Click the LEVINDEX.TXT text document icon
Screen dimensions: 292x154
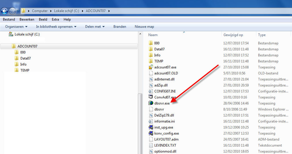point(151,145)
